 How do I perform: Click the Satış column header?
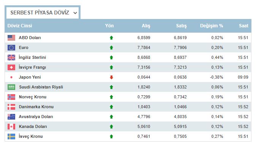coord(181,26)
